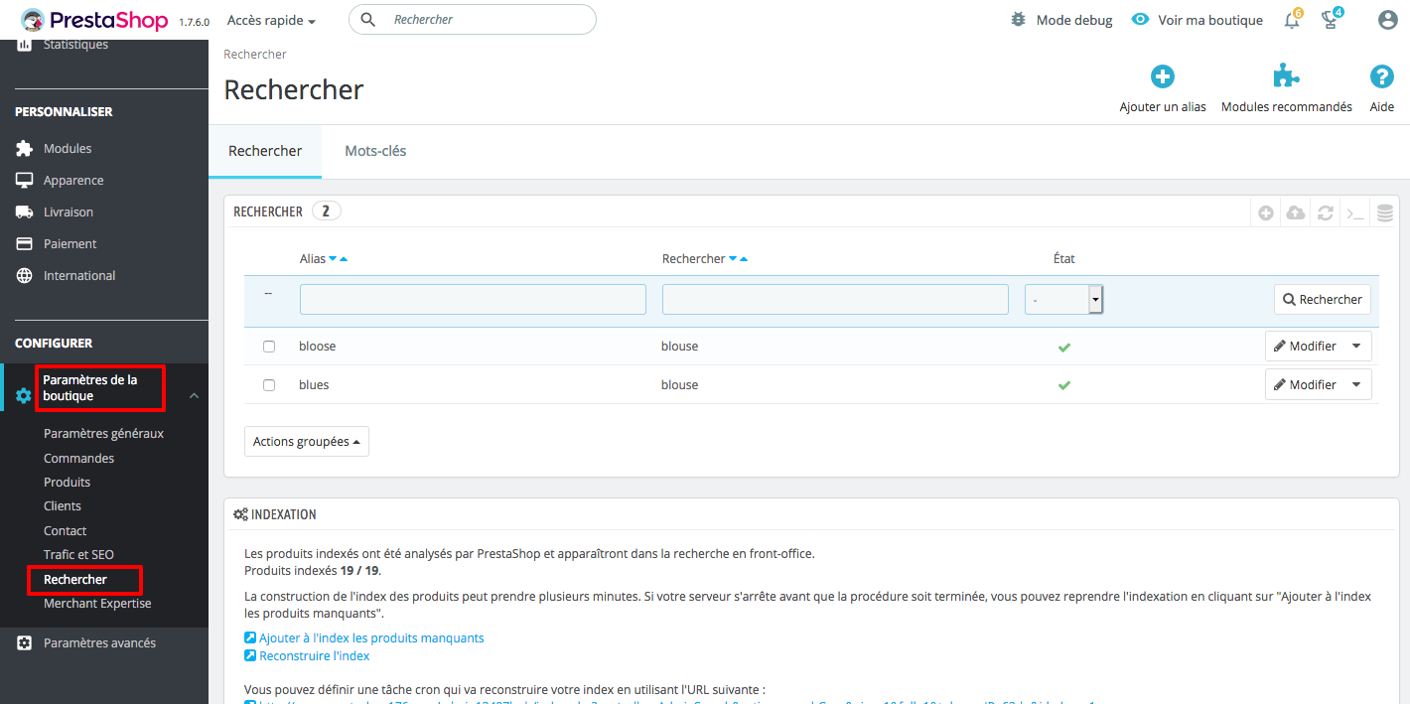Click the Modifier button for blues
This screenshot has height=704, width=1410.
[x=1305, y=385]
